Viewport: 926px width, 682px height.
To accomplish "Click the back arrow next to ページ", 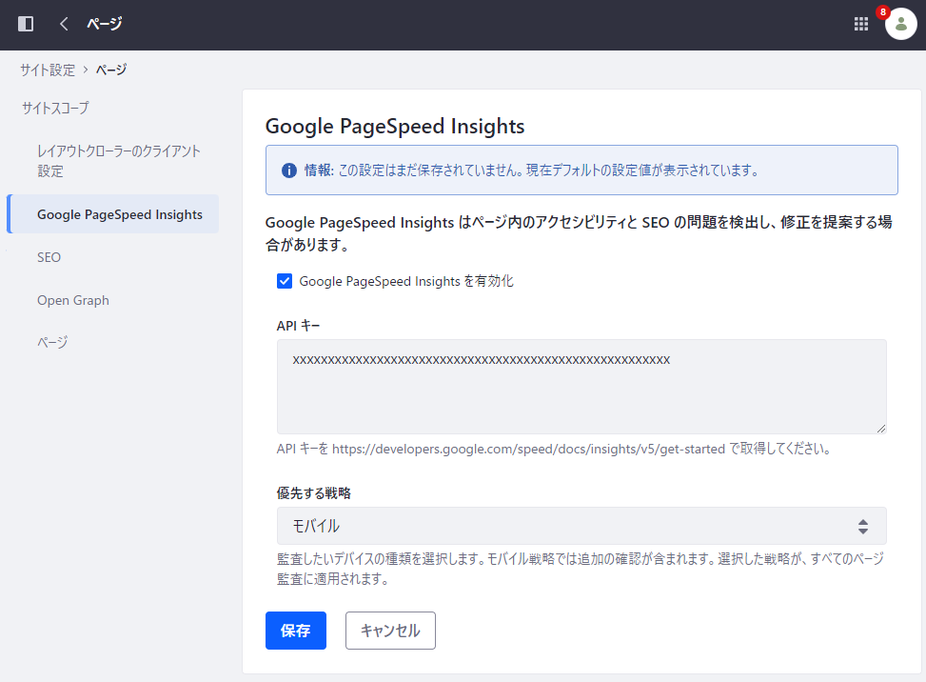I will (64, 24).
